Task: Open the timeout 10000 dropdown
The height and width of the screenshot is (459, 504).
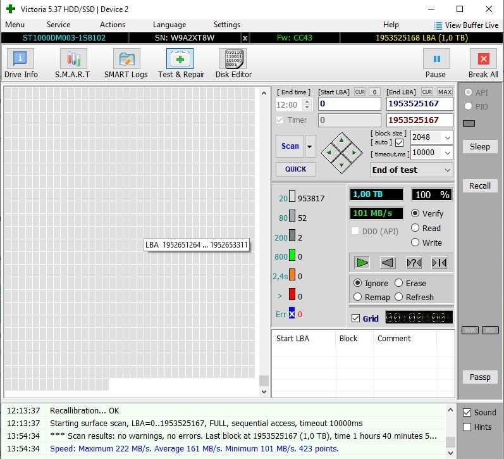Action: (x=448, y=153)
